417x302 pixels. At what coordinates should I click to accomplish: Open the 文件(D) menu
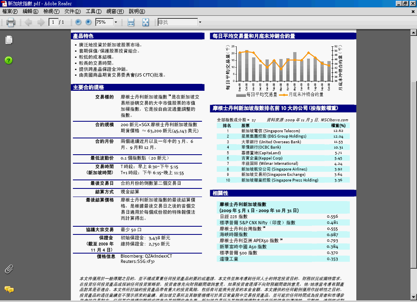coord(72,11)
